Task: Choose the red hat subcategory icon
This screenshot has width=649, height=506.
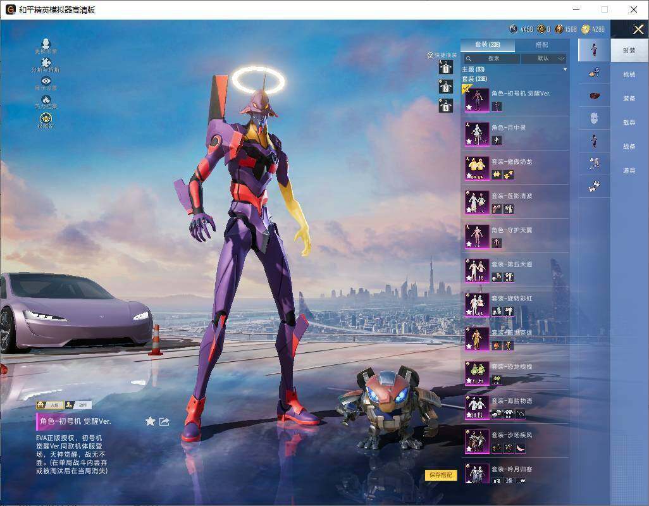Action: [x=595, y=96]
